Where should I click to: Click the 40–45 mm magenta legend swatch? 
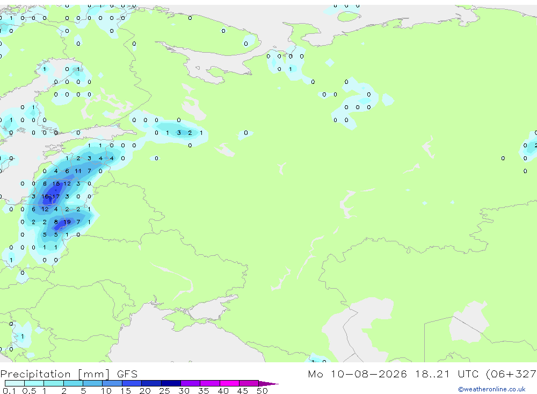pos(229,383)
